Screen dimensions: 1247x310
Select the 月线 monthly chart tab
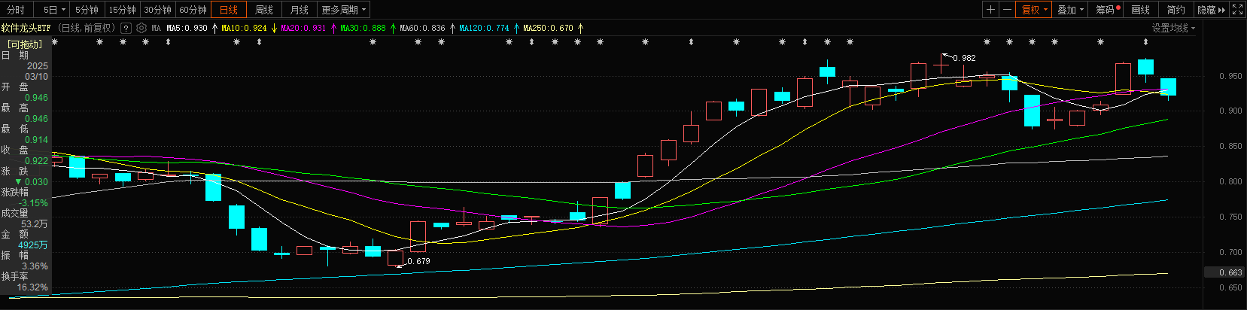tap(300, 10)
